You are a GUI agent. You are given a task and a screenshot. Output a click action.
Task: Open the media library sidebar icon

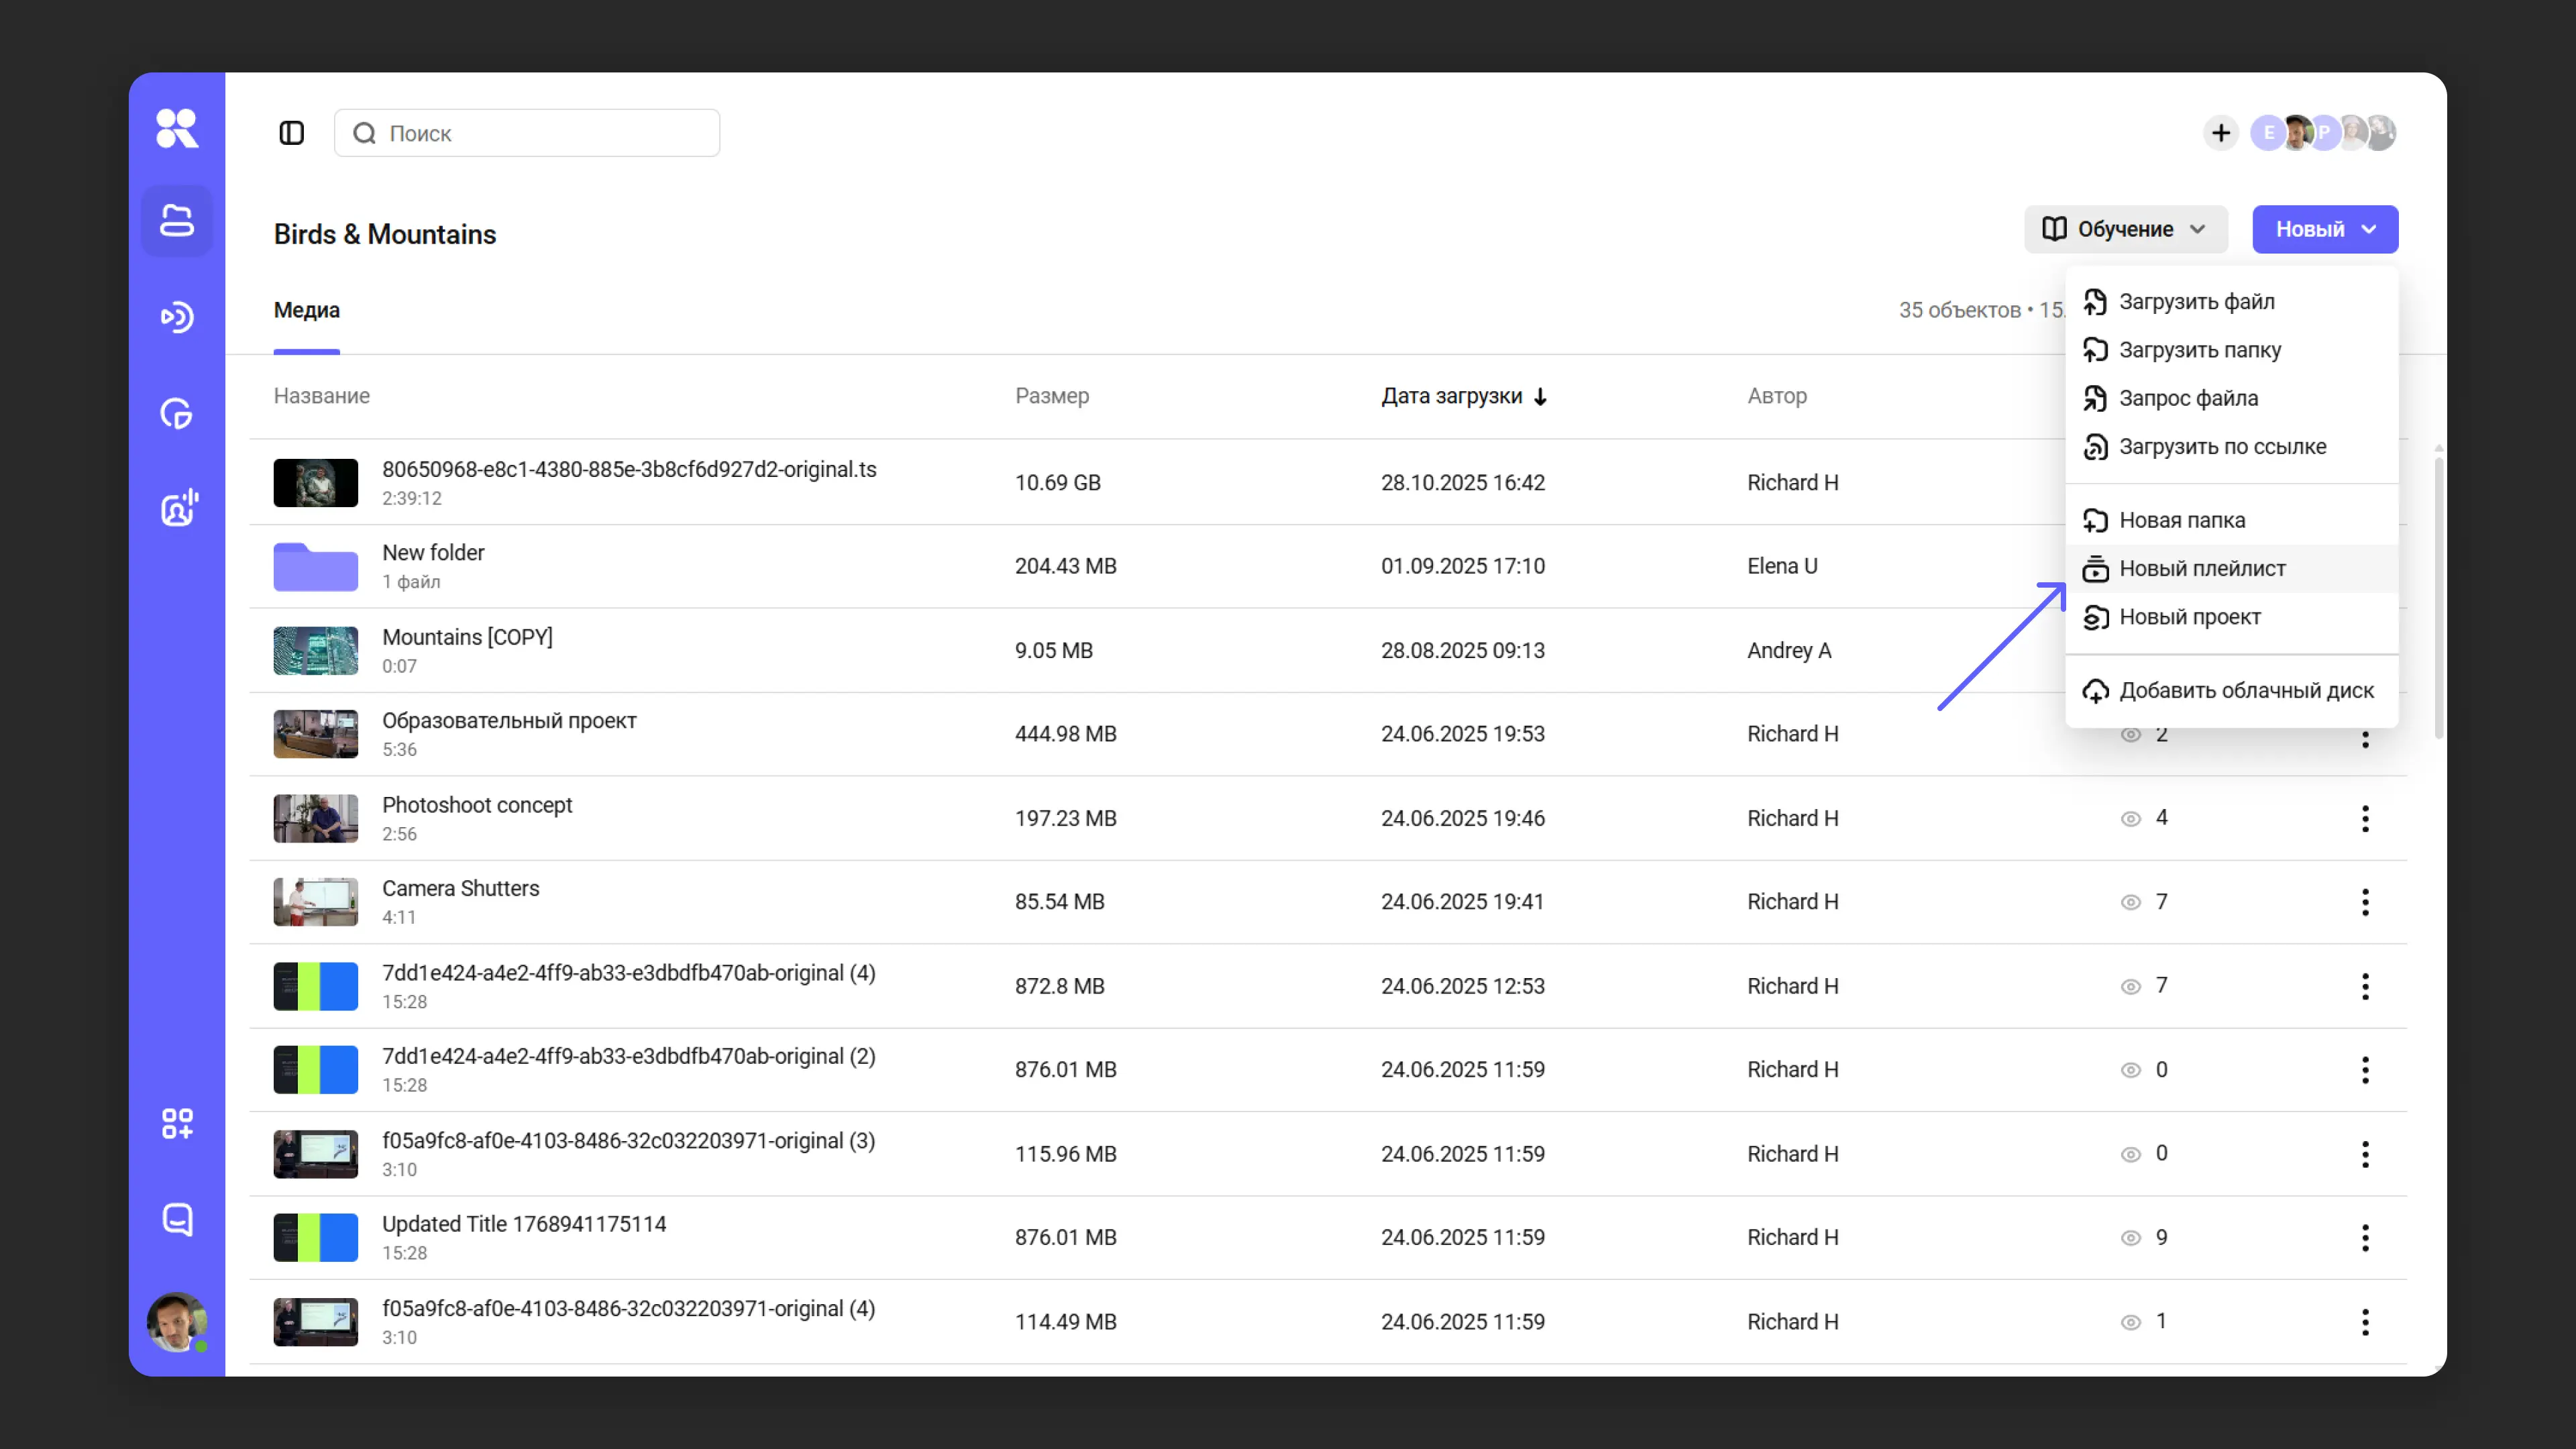tap(177, 221)
